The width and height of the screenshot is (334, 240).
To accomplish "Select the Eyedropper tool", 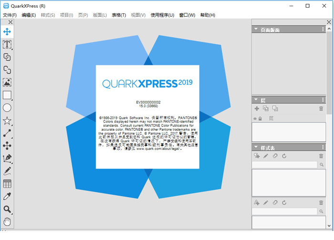I will tap(7, 197).
